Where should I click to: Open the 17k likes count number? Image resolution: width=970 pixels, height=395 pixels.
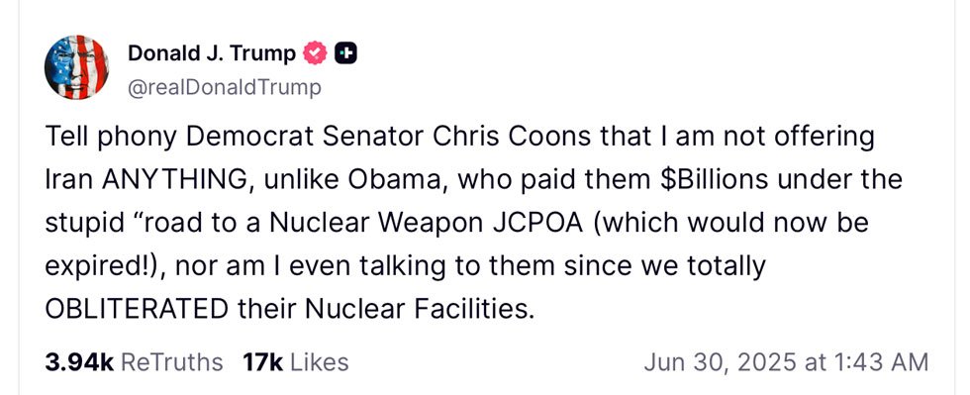click(x=263, y=362)
